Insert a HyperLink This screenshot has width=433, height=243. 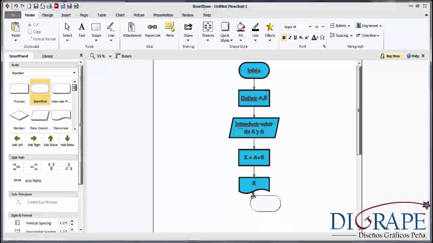153,30
